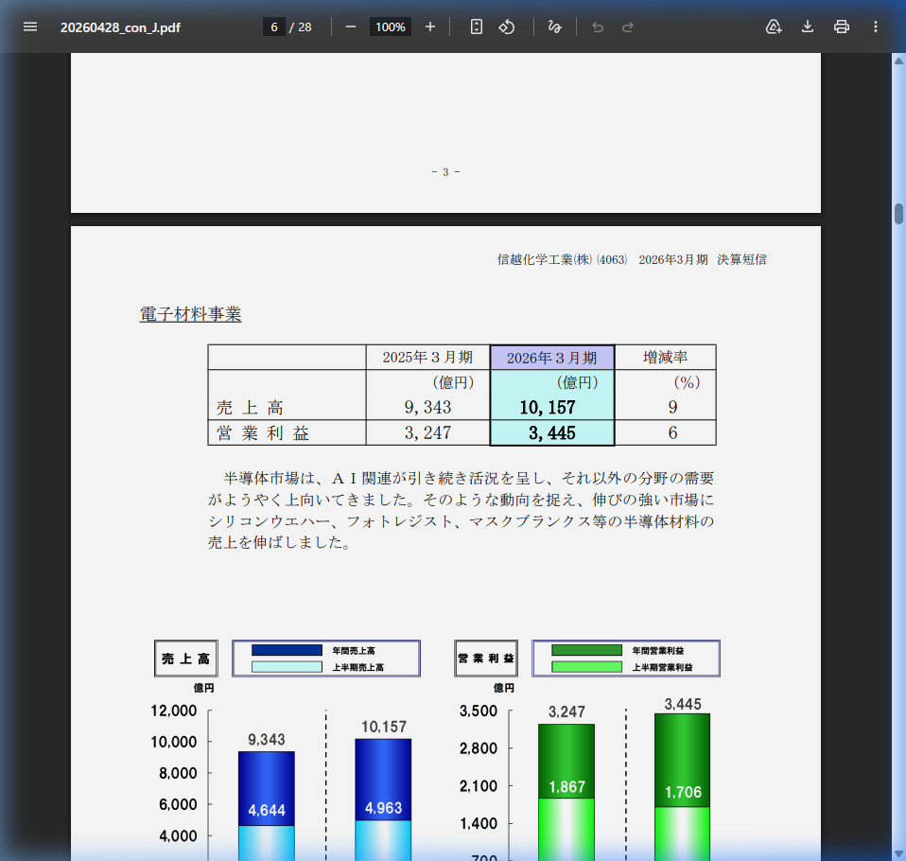Click the 100% zoom level field

[390, 27]
